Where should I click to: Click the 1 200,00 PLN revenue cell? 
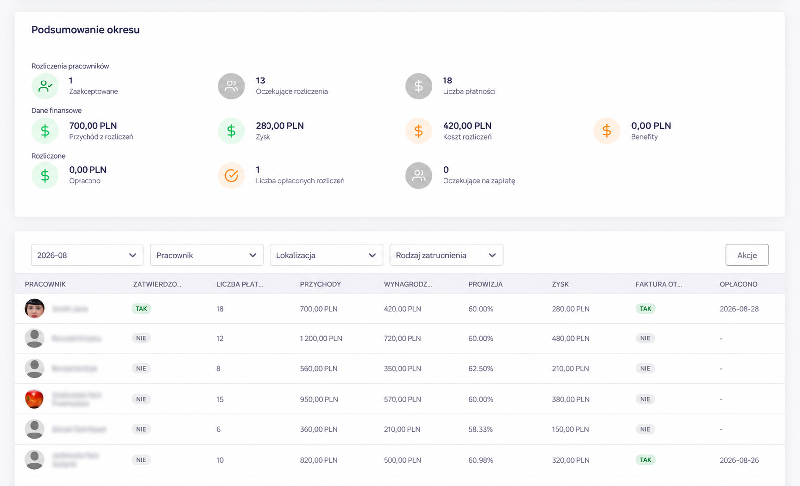pyautogui.click(x=321, y=338)
